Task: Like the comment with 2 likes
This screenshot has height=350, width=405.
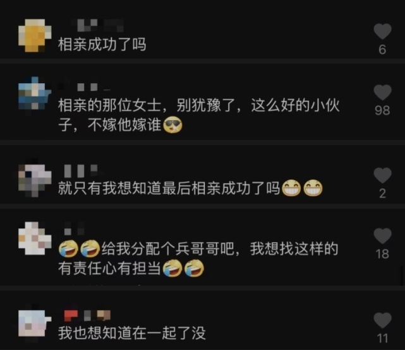Action: [382, 175]
